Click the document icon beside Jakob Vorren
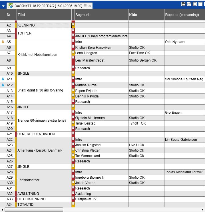Viewport: 205px width, 212px height. [73, 183]
